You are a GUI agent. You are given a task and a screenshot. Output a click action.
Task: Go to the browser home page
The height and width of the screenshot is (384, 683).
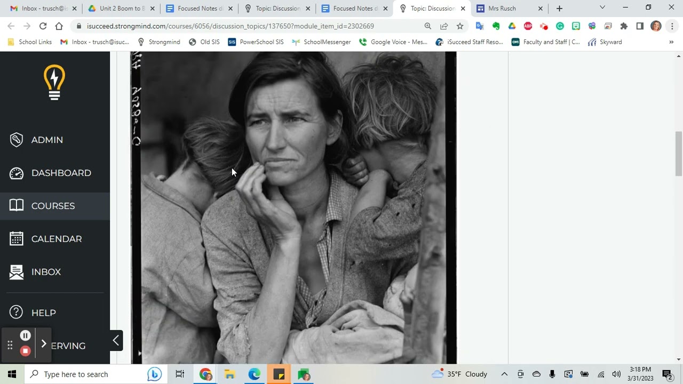coord(59,26)
